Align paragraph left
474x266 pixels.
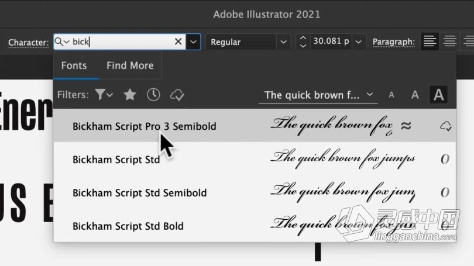click(x=430, y=42)
